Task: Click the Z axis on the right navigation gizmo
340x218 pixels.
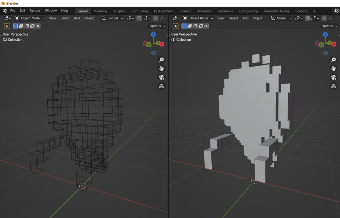Action: coord(325,35)
